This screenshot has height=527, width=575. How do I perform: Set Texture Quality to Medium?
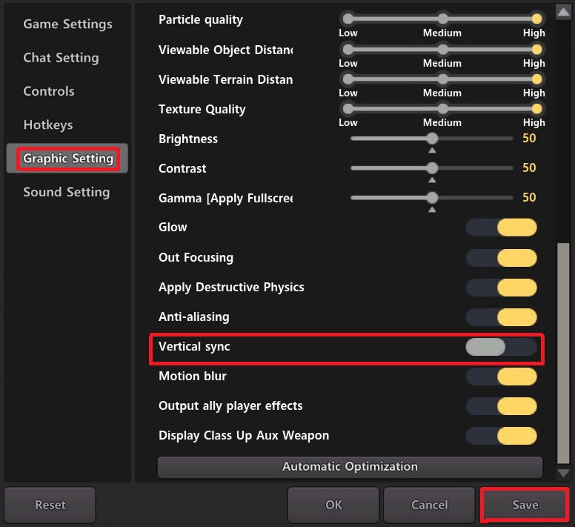442,108
